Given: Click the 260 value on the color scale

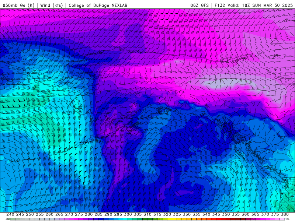Looking at the screenshot, I should point(49,214).
